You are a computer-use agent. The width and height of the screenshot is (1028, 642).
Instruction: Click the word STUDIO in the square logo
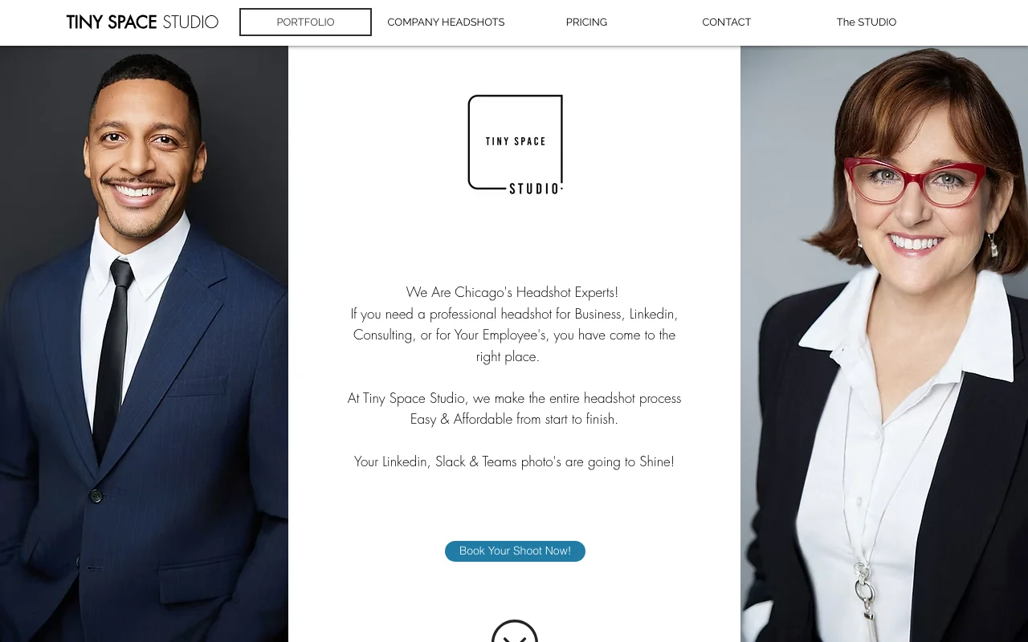535,189
